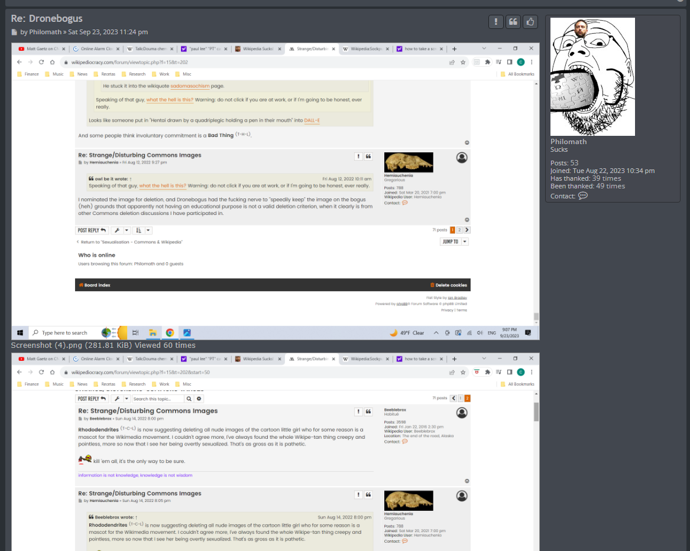Open Philomath's avatar image
This screenshot has height=551, width=690.
coord(592,76)
